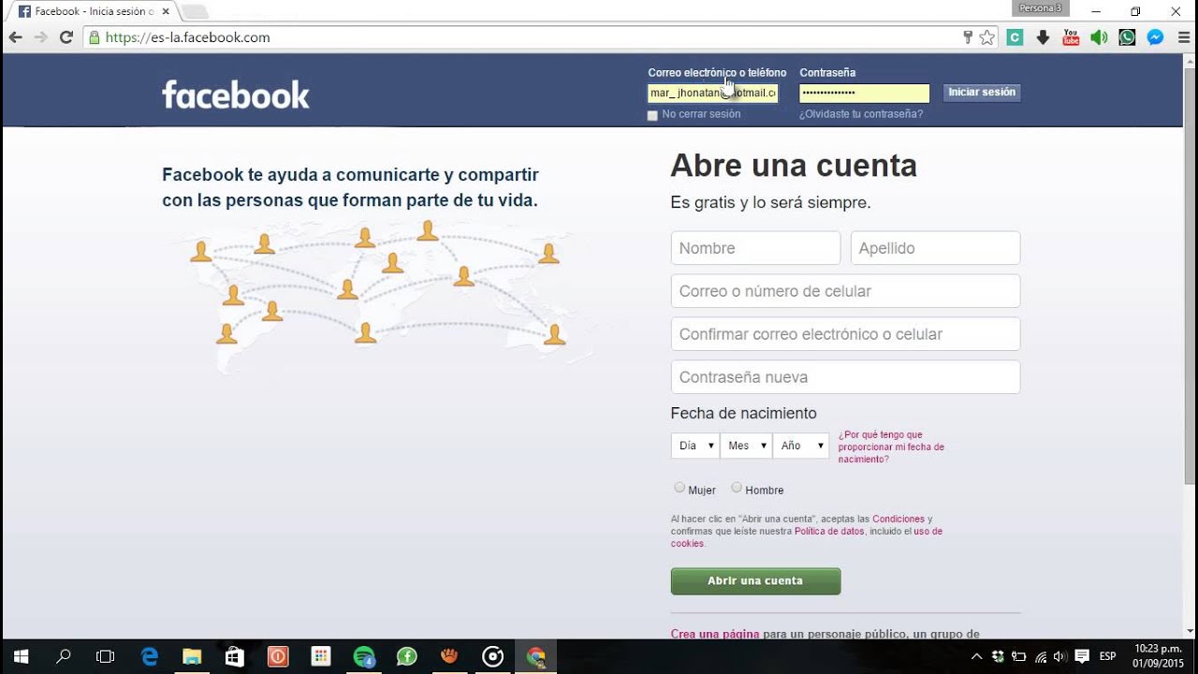Screen dimensions: 1198x674
Task: Click the green speaker extension icon
Action: pyautogui.click(x=1099, y=37)
